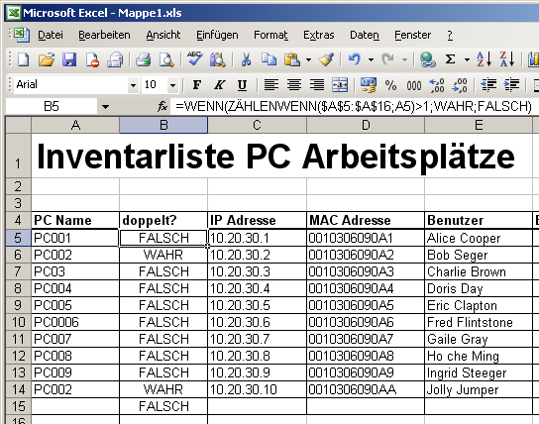The height and width of the screenshot is (424, 539).
Task: Click the column D header
Action: (366, 125)
